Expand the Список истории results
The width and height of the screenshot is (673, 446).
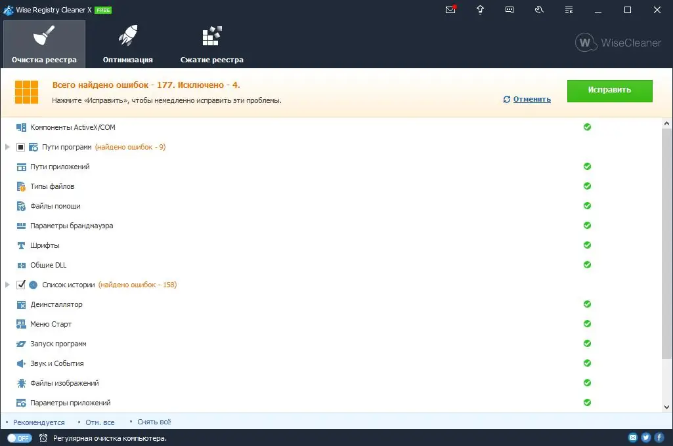click(x=7, y=285)
